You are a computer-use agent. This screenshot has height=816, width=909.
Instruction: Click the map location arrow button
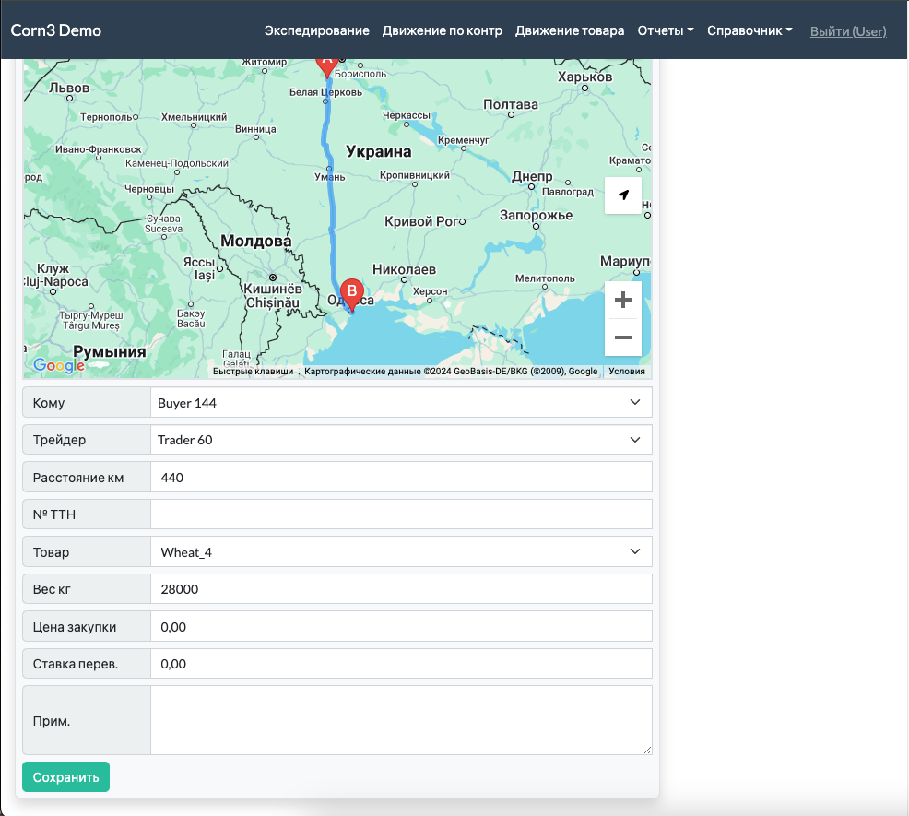point(623,195)
